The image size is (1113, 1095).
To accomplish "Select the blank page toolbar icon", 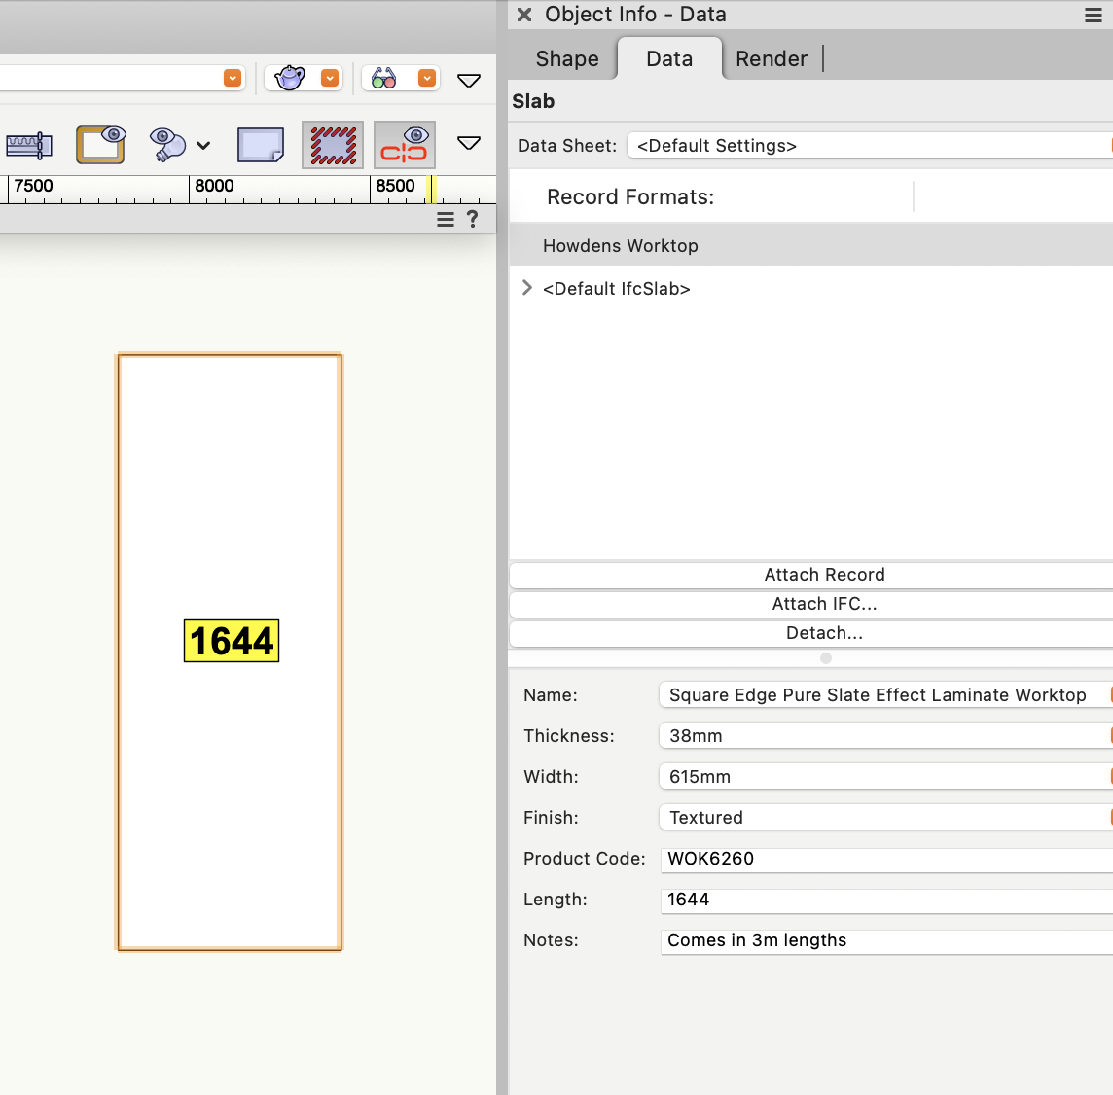I will click(x=260, y=143).
